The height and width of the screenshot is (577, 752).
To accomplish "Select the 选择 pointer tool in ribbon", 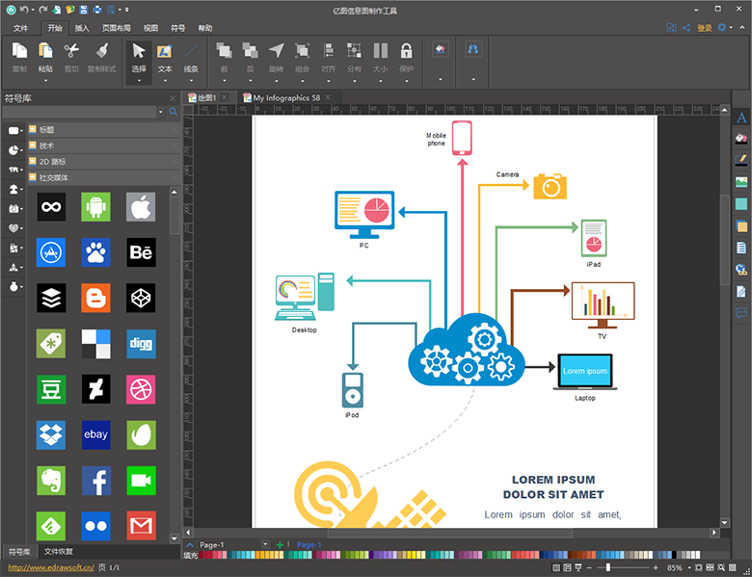I will [x=139, y=51].
